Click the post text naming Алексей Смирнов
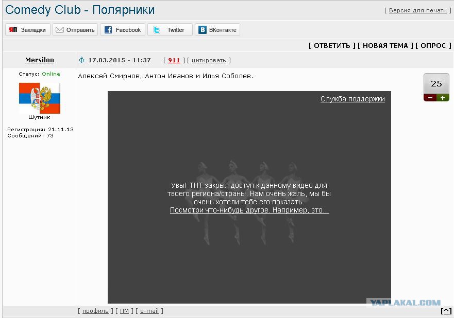 click(165, 76)
